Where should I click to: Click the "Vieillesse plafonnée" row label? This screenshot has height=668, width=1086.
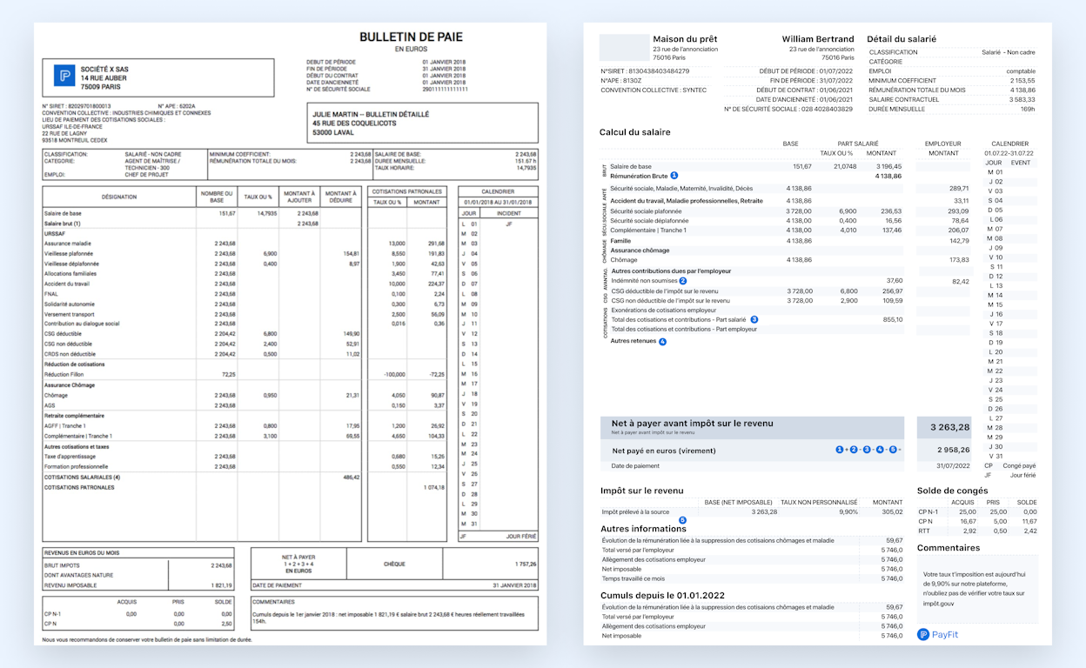coord(67,253)
